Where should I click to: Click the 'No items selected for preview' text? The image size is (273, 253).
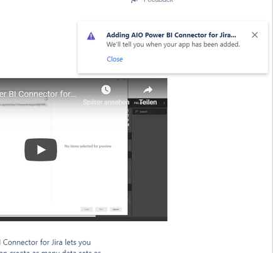(88, 146)
